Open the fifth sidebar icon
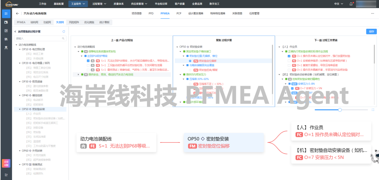The image size is (379, 180). tap(6, 48)
